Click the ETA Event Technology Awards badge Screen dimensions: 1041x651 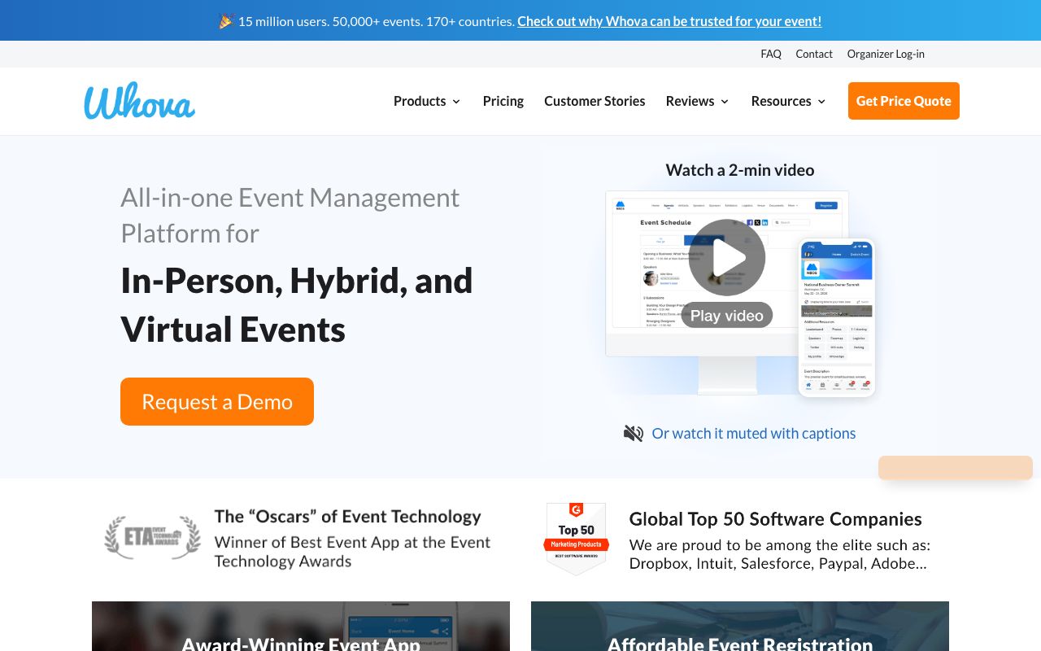[x=152, y=537]
